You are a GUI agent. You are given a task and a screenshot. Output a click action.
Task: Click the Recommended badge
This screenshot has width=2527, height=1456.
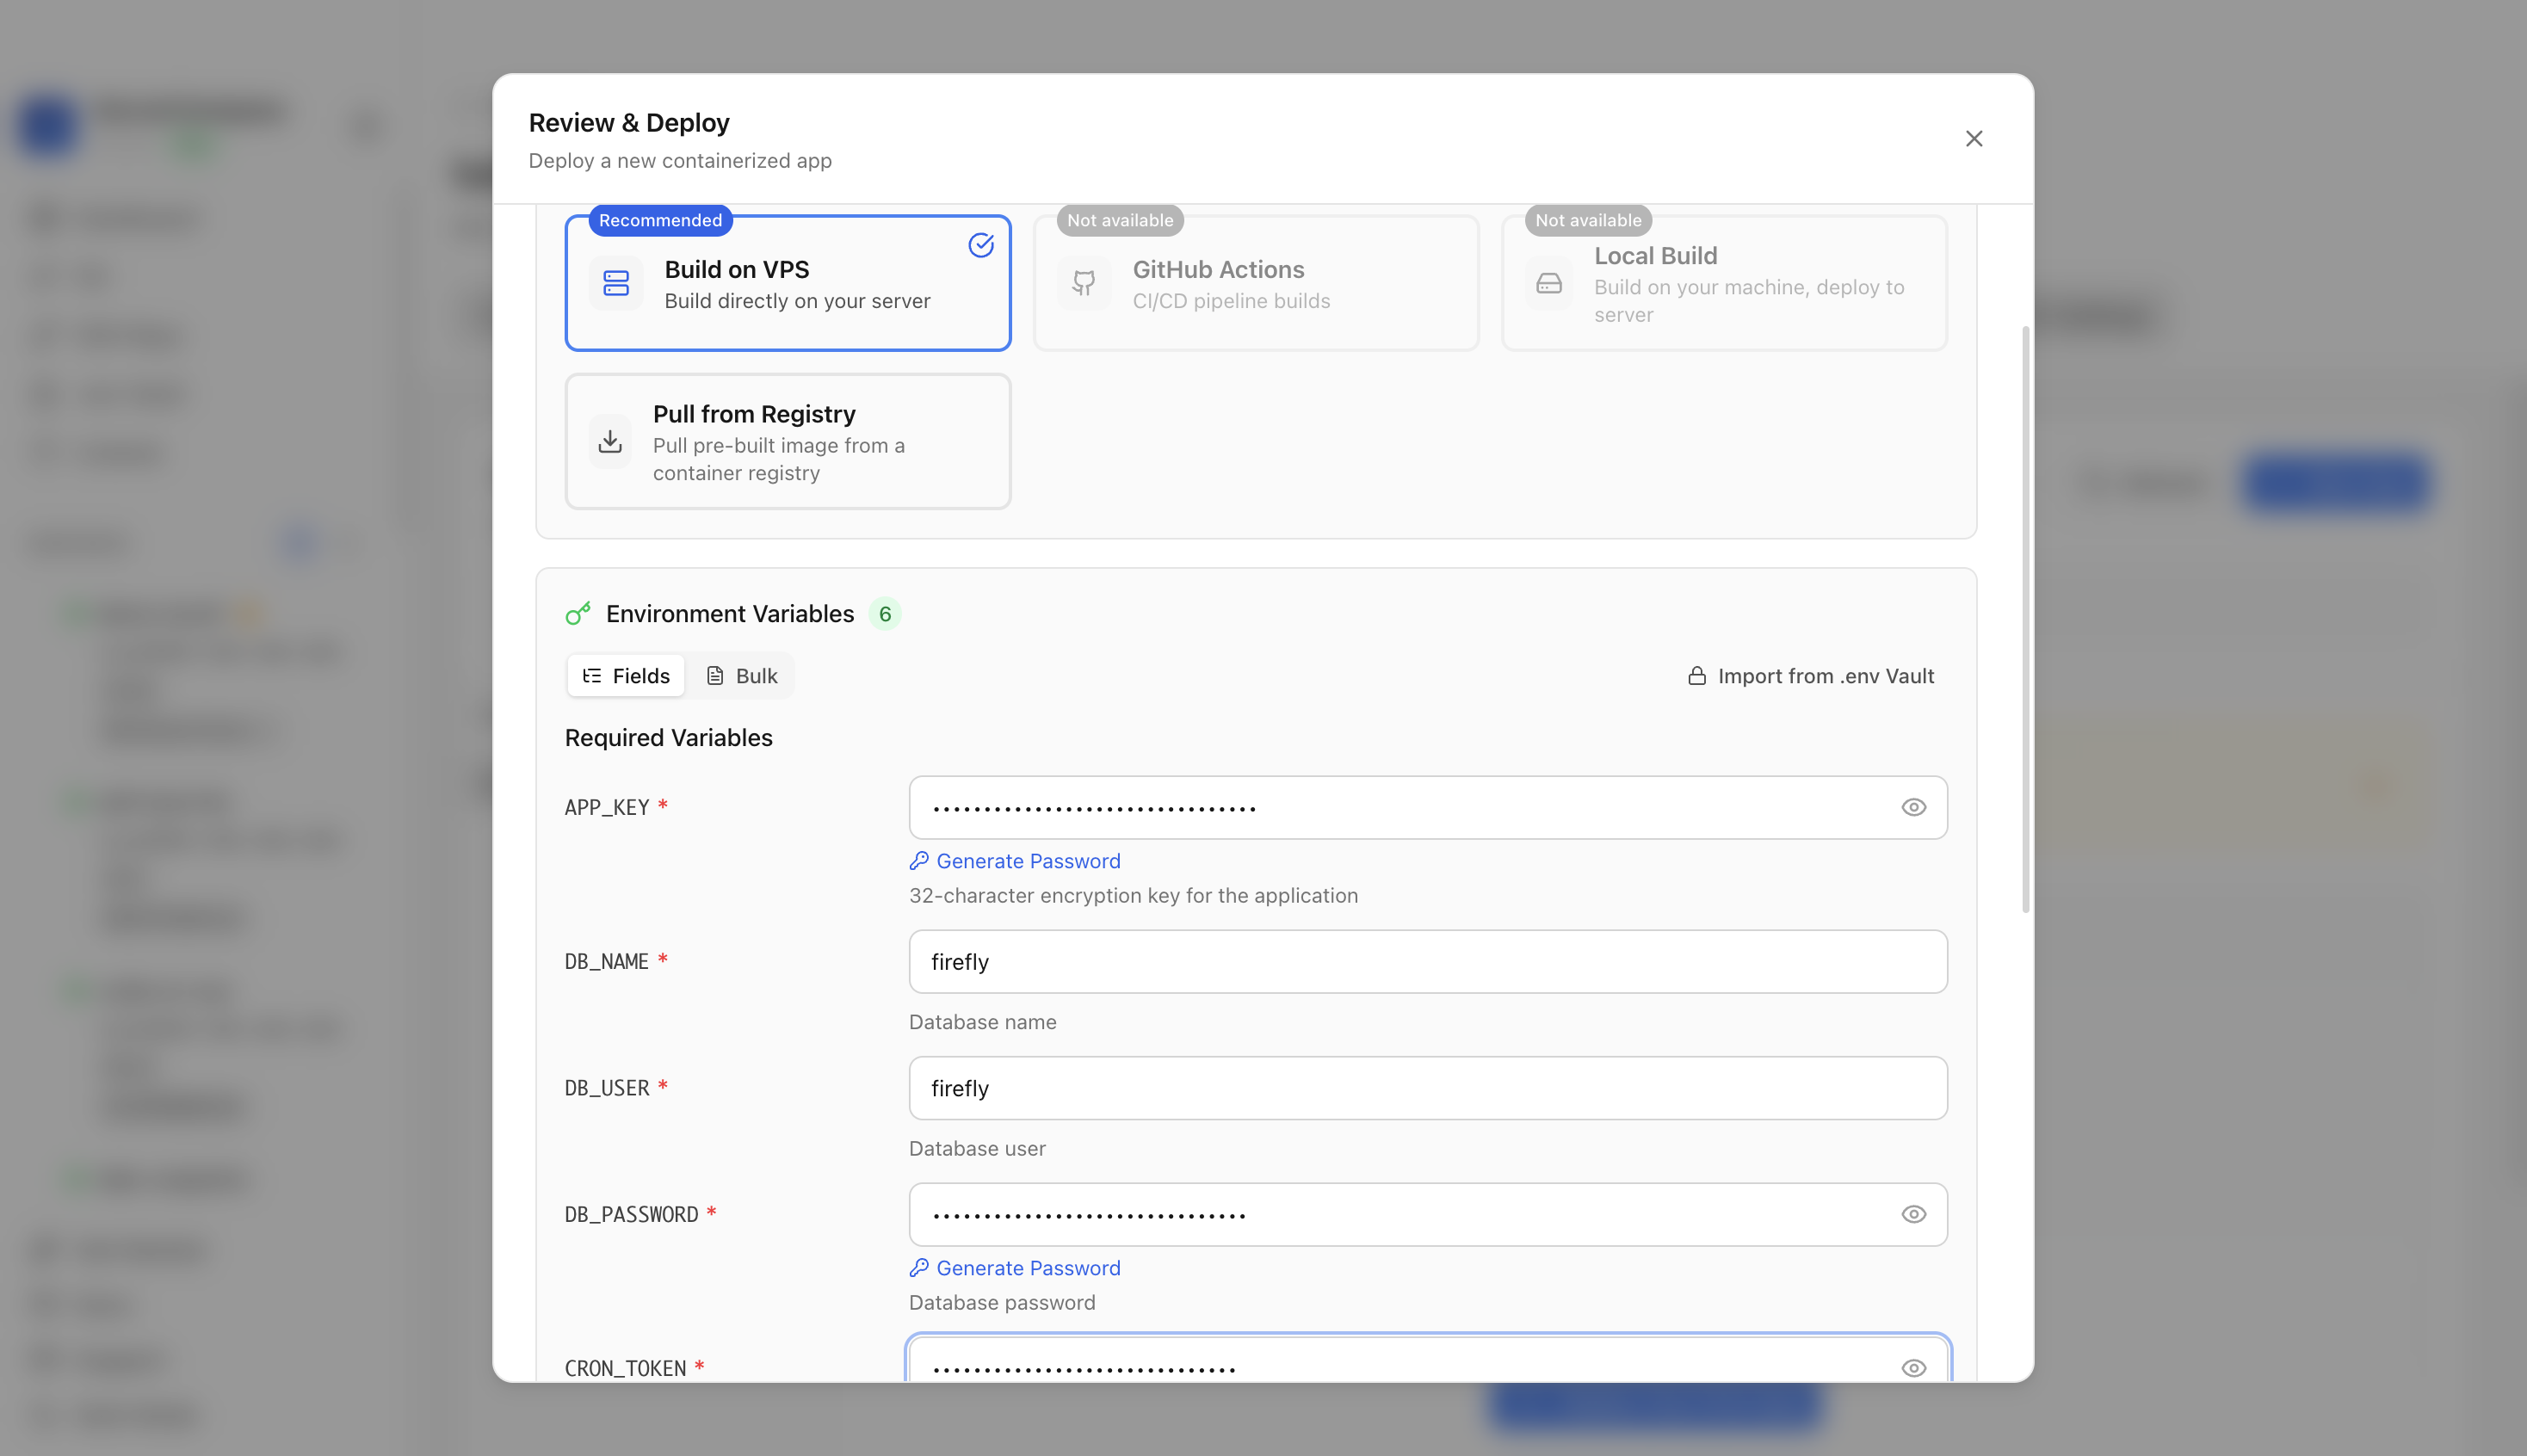click(x=660, y=220)
